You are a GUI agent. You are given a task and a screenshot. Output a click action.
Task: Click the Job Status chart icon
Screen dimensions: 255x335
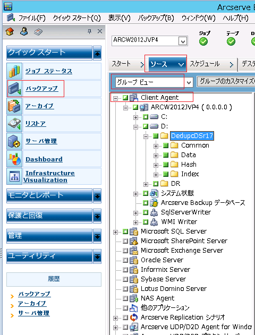14,71
